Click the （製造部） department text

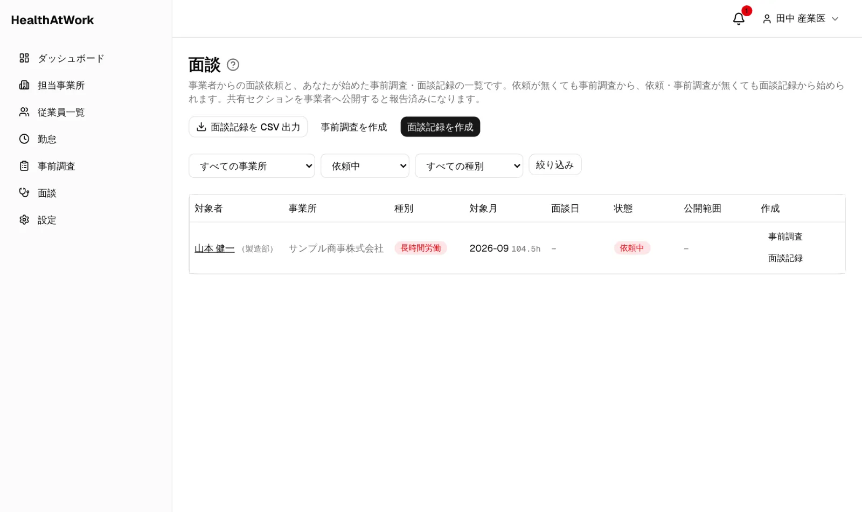pos(258,249)
